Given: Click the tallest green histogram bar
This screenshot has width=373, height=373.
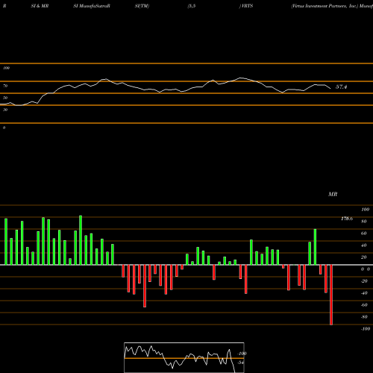Looking at the screenshot, I should 81,240.
